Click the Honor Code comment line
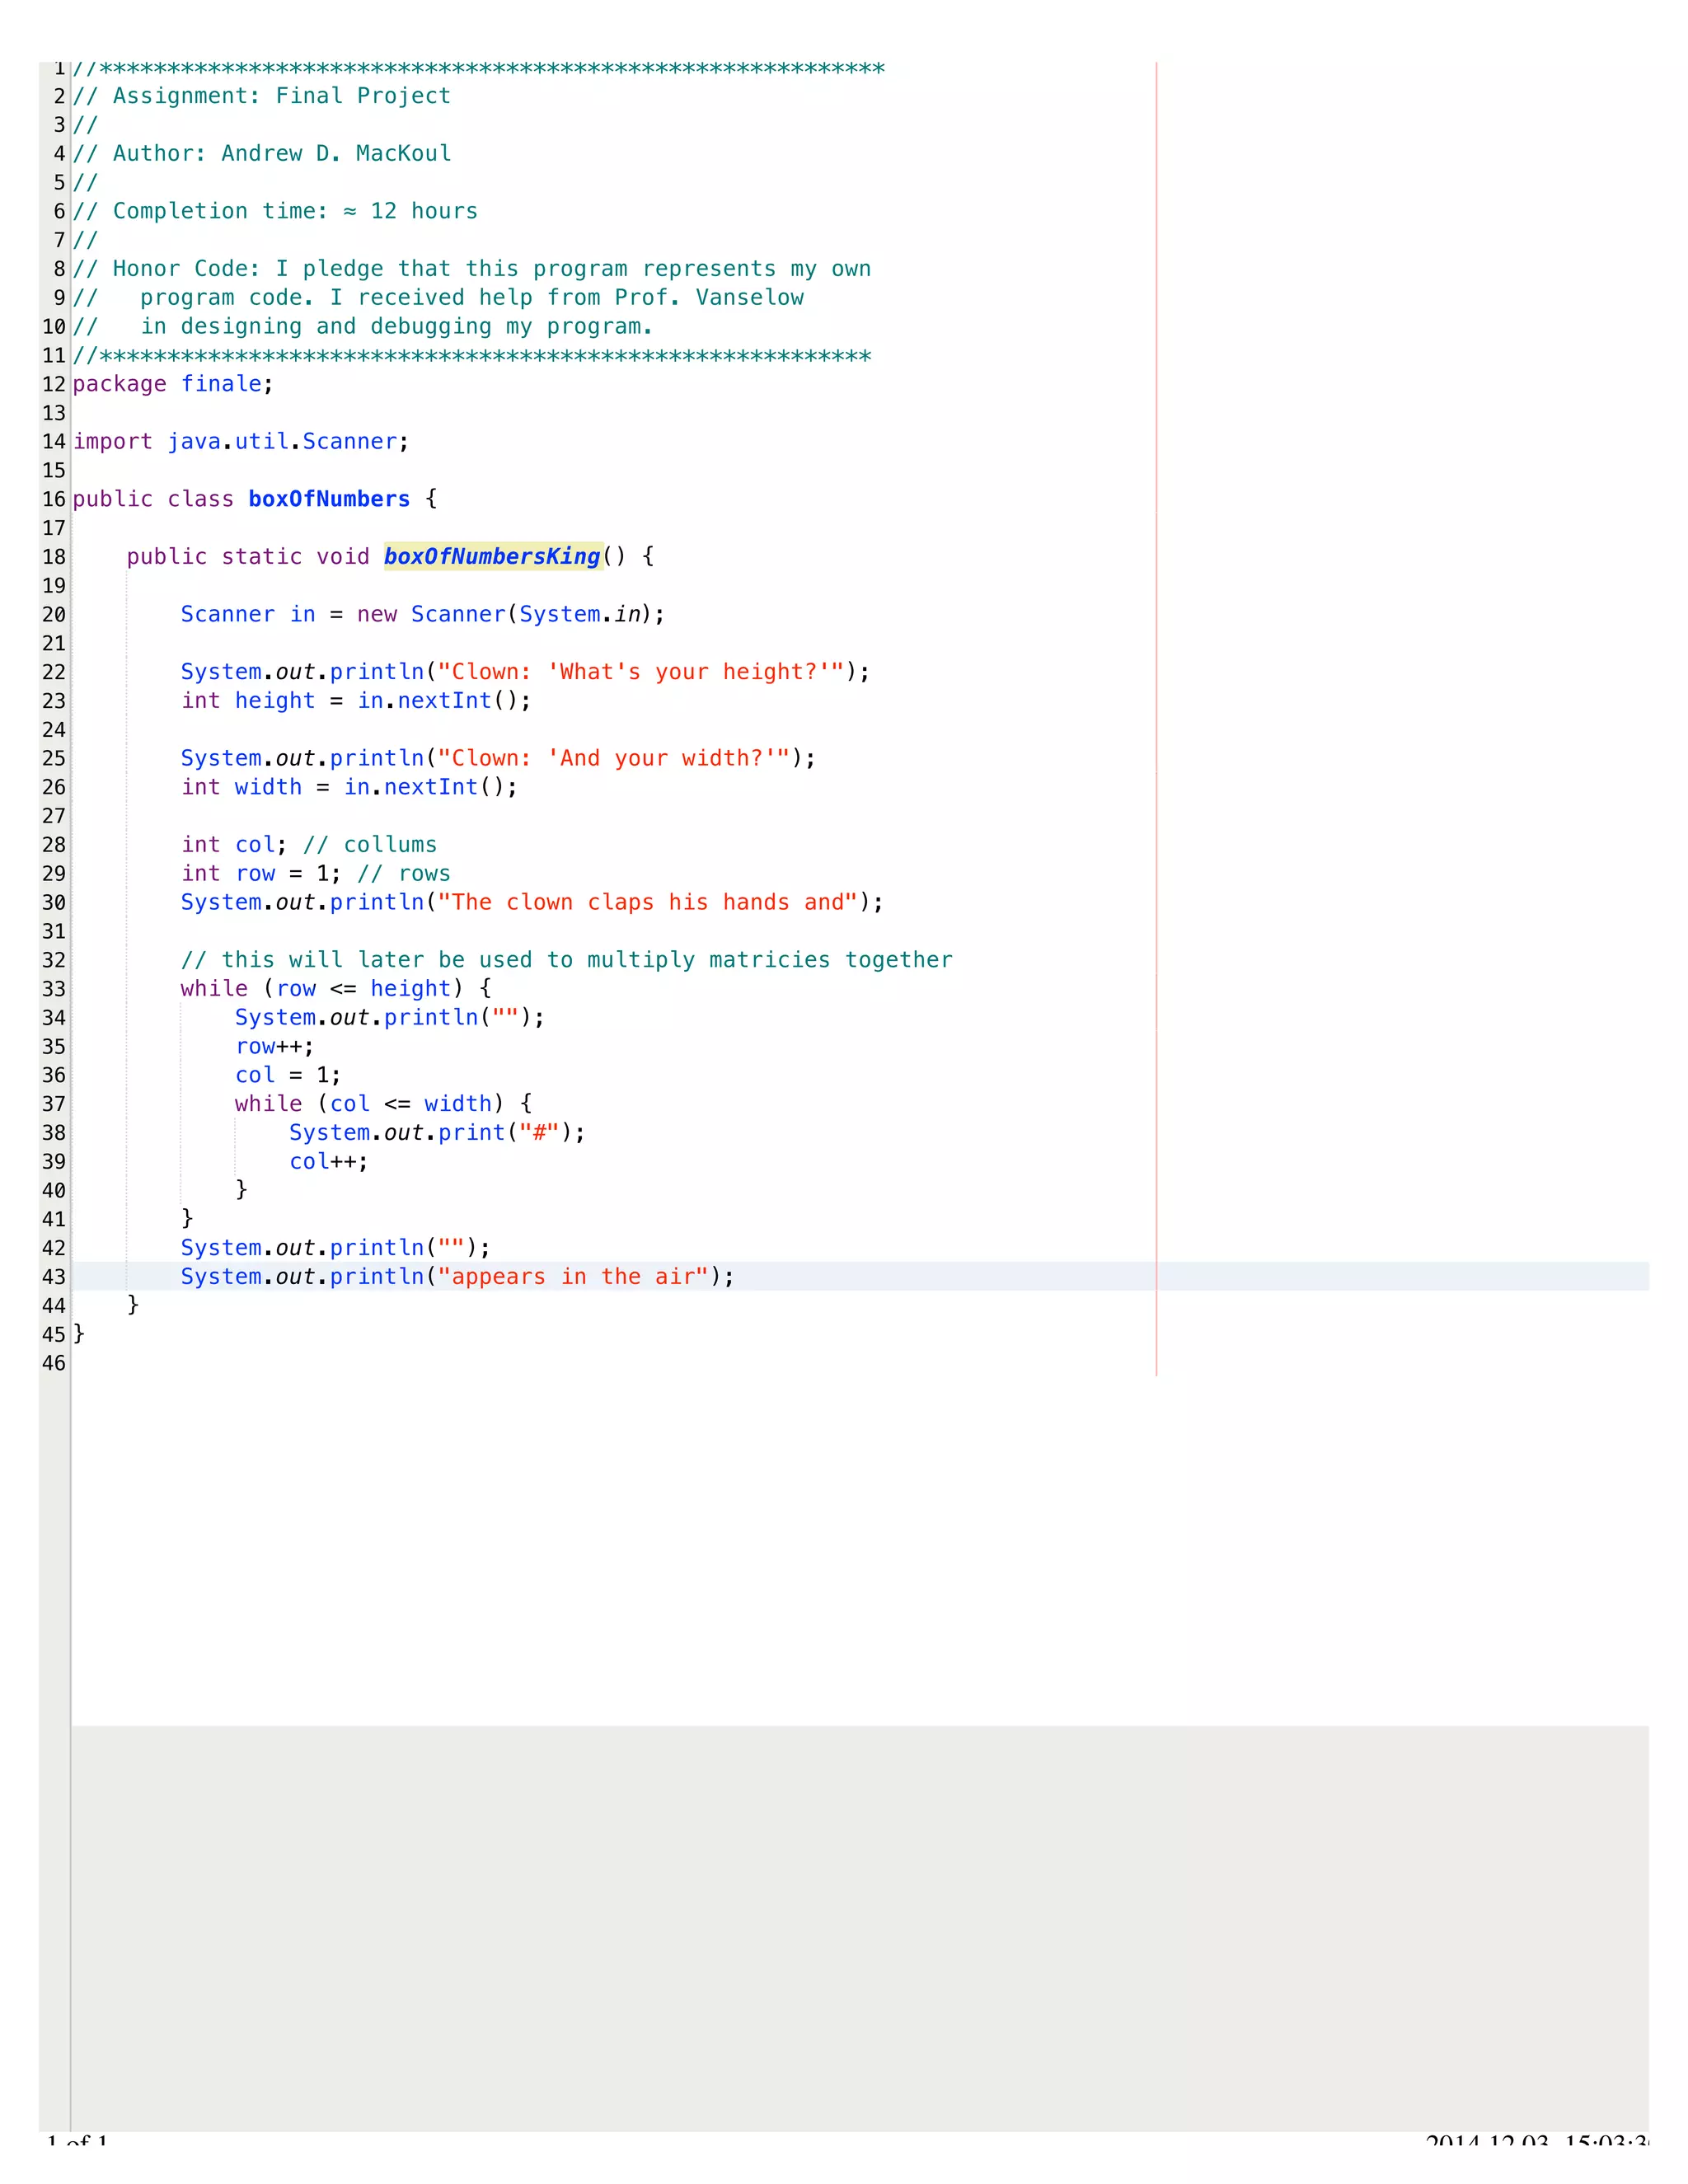 [x=472, y=269]
